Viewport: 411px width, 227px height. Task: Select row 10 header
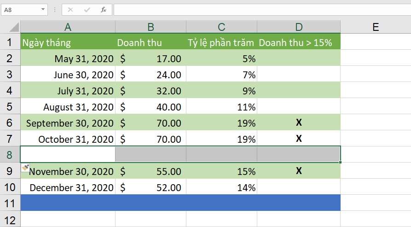(10, 187)
